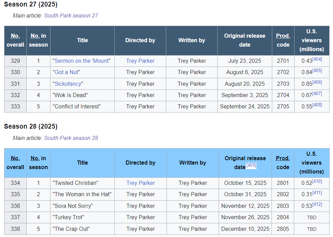Click Trey Parker director link in episode 329 row
The image size is (333, 237).
pyautogui.click(x=140, y=61)
